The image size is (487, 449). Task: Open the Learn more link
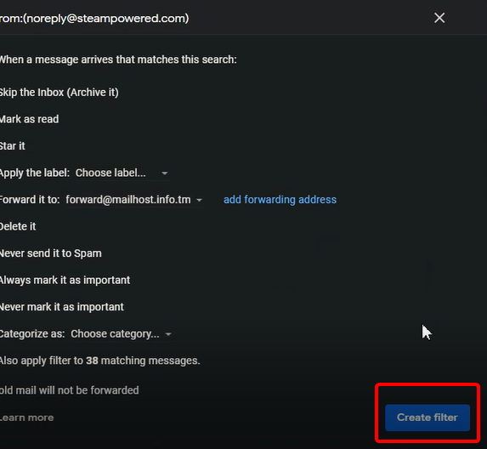pyautogui.click(x=26, y=418)
